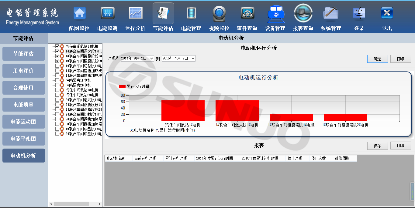
Task: Check the 消防泵房2#电机 checkbox
Action: 57,85
